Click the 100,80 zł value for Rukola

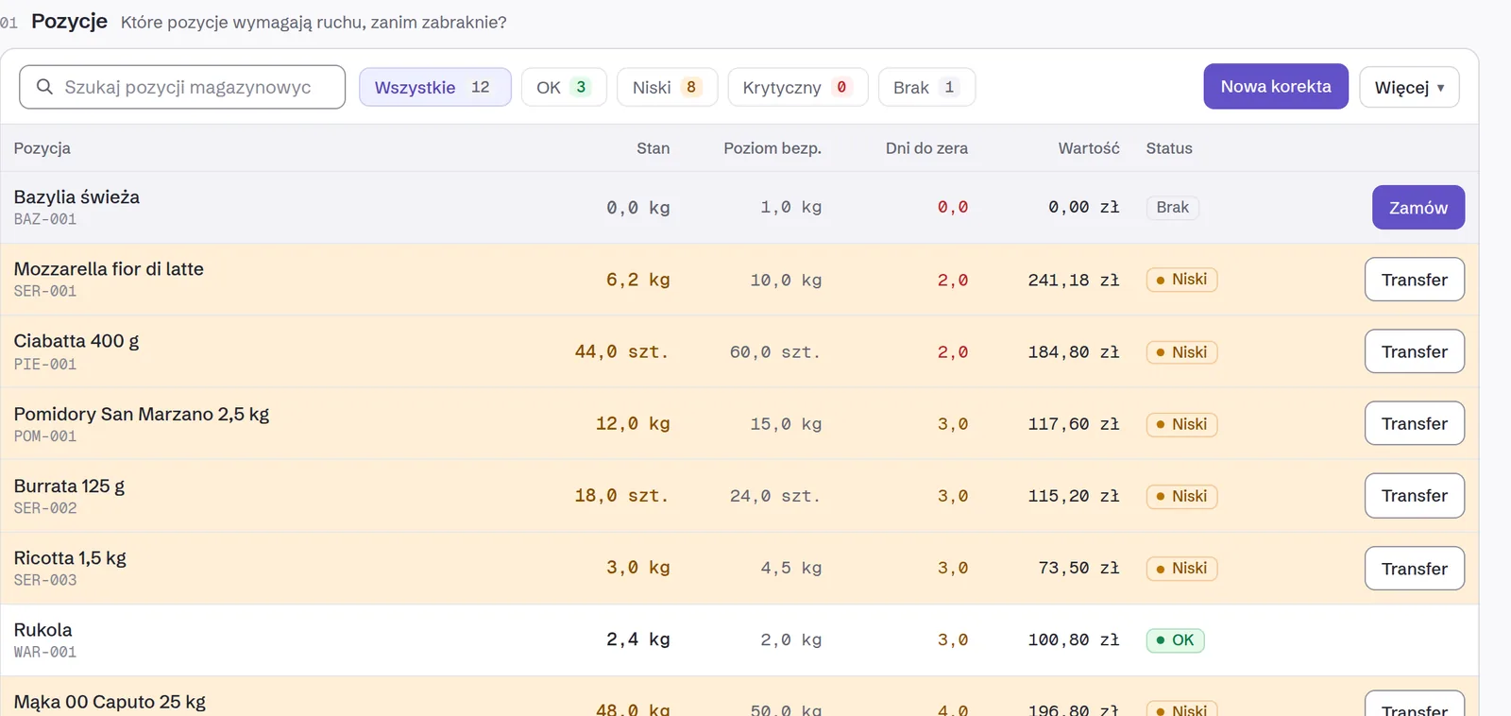[1074, 640]
